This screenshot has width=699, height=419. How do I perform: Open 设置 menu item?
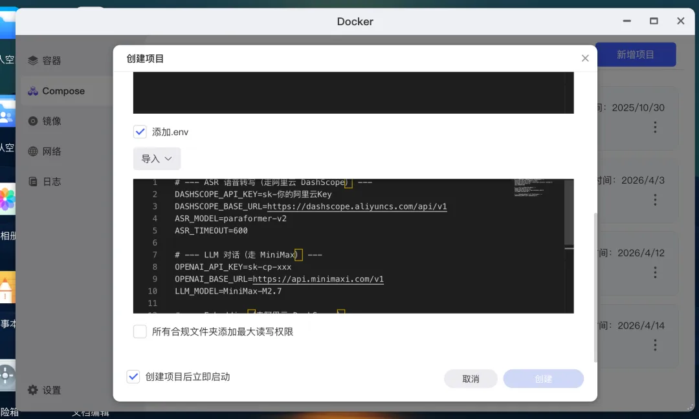click(x=67, y=390)
